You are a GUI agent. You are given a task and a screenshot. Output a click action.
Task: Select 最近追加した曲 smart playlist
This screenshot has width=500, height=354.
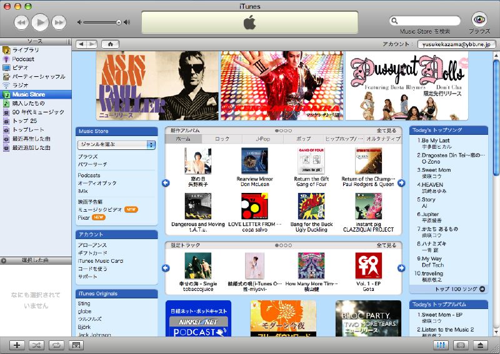point(36,147)
